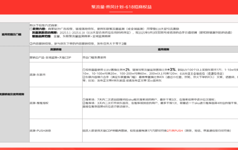Click the red '2万条PUSH' text
Screen dimensions: 238x150
[x=175, y=130]
